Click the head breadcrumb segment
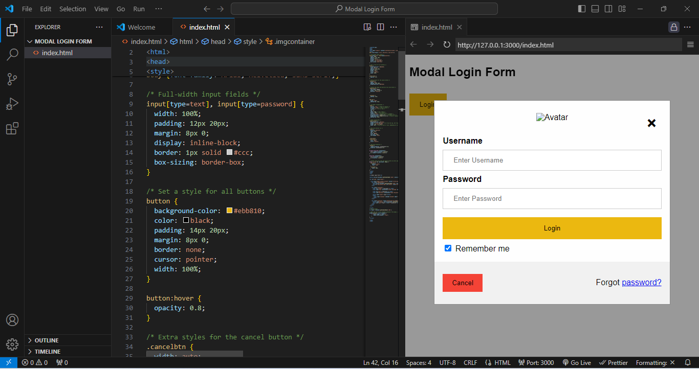Viewport: 699px width, 369px height. [x=213, y=42]
